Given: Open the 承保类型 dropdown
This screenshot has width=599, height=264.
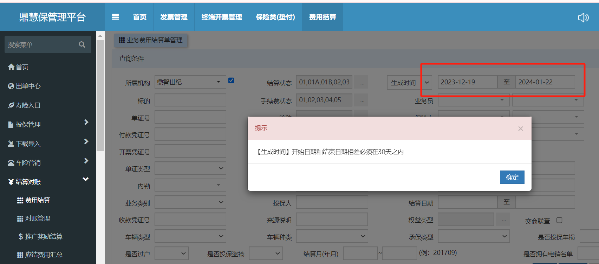Looking at the screenshot, I should 474,236.
